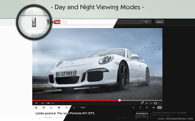
Task: Open the extension options gear below video
Action: click(x=44, y=107)
